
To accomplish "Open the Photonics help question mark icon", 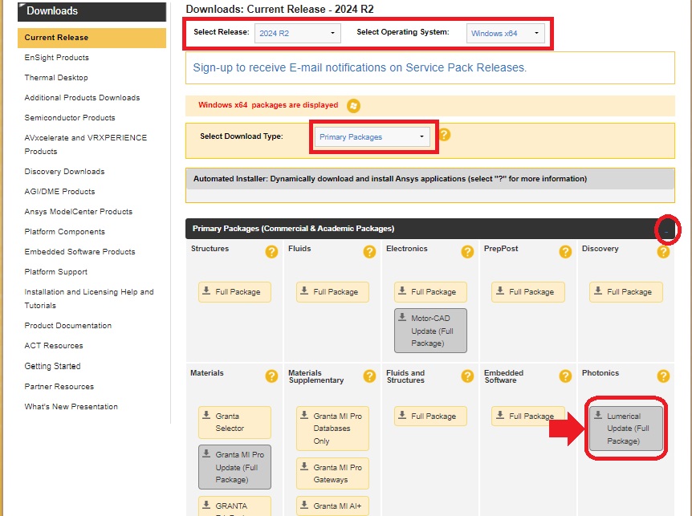I will [x=663, y=376].
